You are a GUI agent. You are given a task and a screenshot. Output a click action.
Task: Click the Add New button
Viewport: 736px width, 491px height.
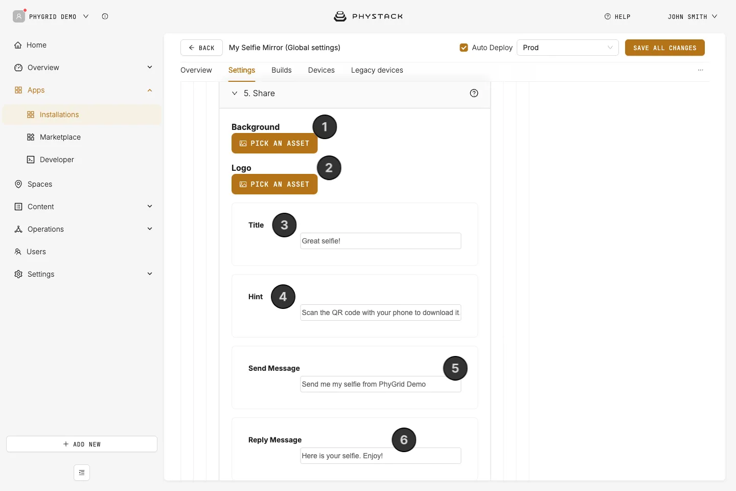pyautogui.click(x=82, y=444)
